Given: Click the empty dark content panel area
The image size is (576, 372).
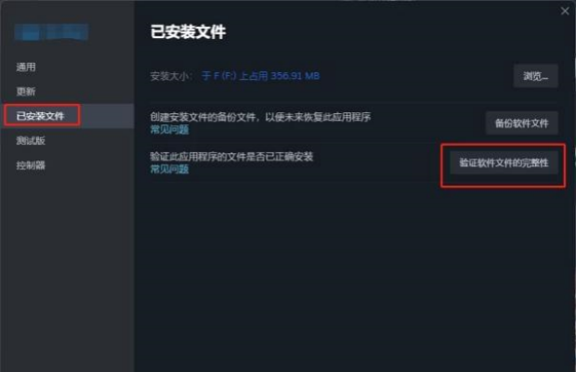Looking at the screenshot, I should tap(353, 276).
